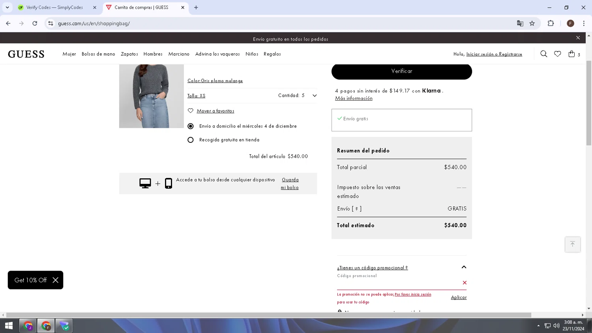
Task: Open the volume control in system tray
Action: click(x=556, y=326)
